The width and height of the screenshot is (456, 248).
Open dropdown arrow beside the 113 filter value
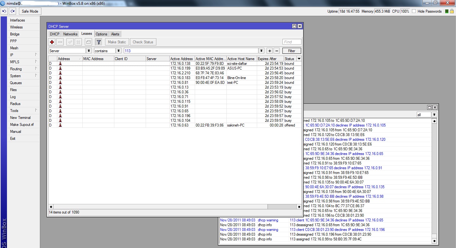click(x=261, y=51)
